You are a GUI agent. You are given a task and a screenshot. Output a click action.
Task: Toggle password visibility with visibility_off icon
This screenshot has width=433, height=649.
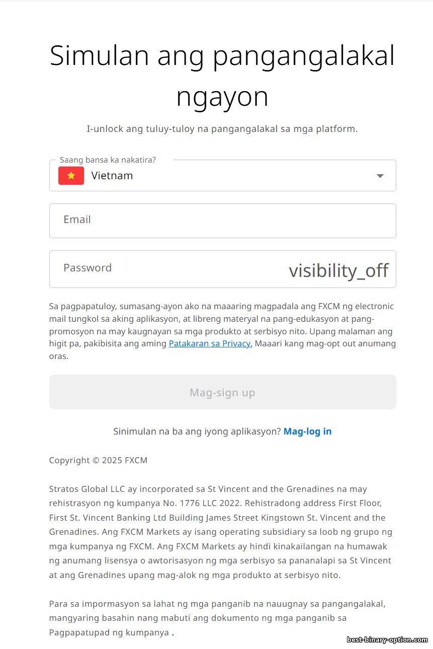tap(338, 271)
